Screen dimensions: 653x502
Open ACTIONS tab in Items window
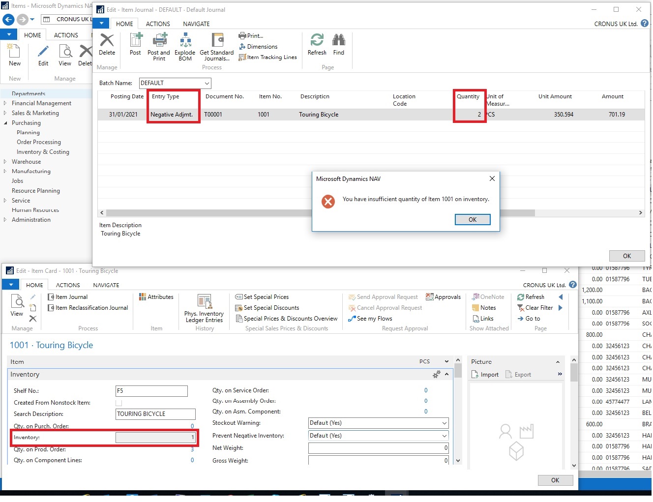66,35
